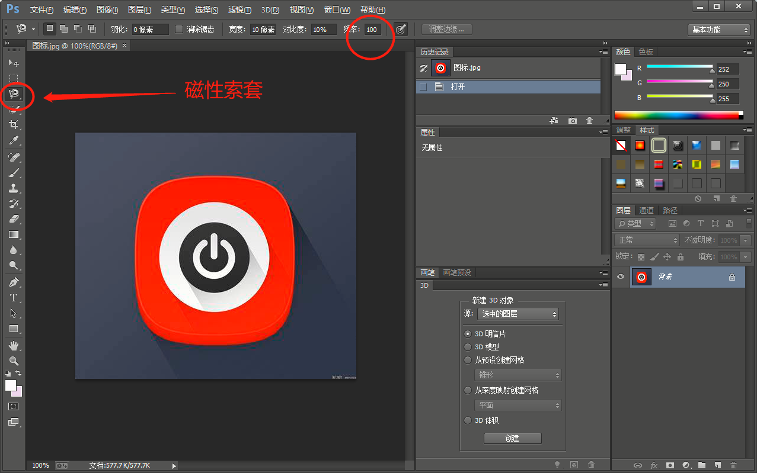757x473 pixels.
Task: Select the Hand tool
Action: (x=14, y=346)
